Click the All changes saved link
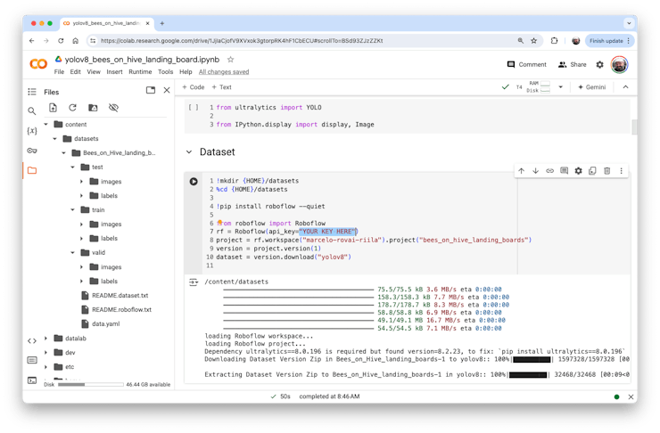 (x=224, y=72)
